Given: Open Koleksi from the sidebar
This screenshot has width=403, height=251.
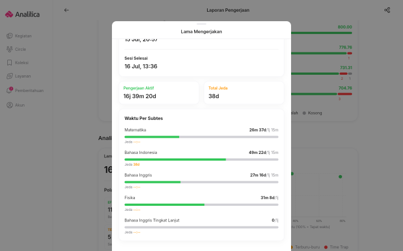Looking at the screenshot, I should pos(17,62).
